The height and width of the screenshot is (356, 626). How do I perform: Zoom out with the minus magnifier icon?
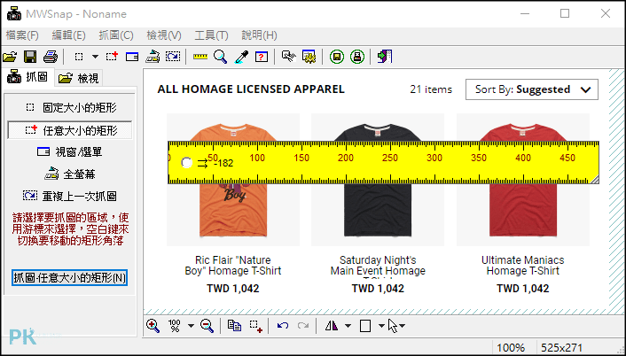(x=207, y=326)
